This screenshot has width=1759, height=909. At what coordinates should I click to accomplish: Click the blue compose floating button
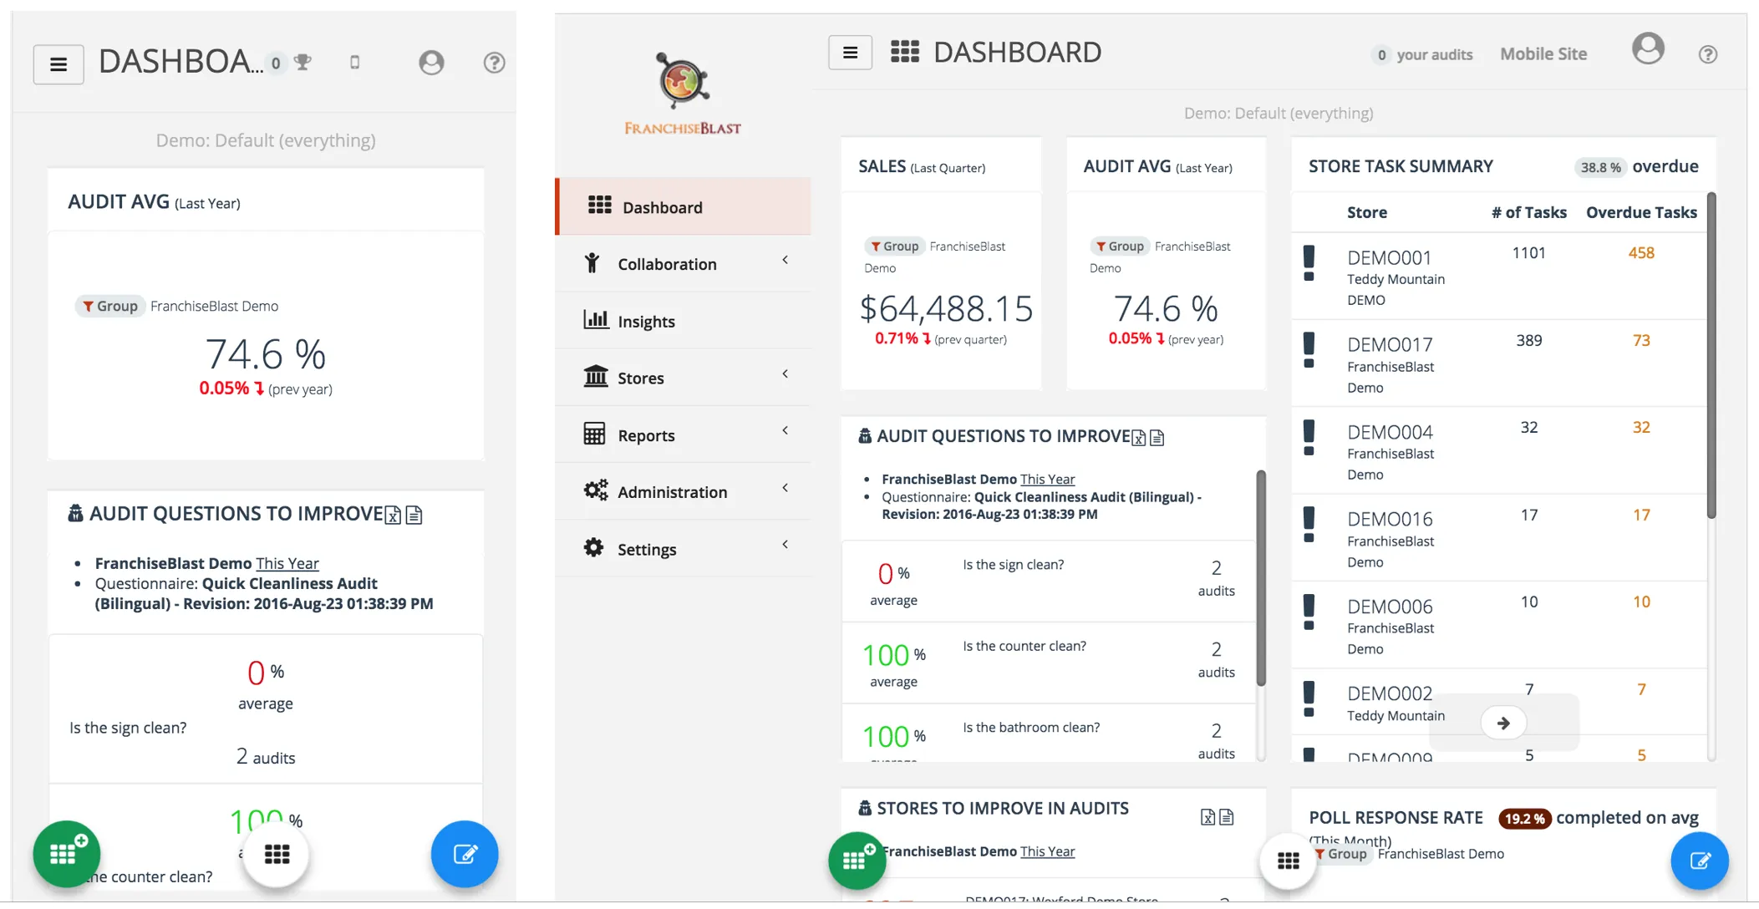pos(1699,860)
